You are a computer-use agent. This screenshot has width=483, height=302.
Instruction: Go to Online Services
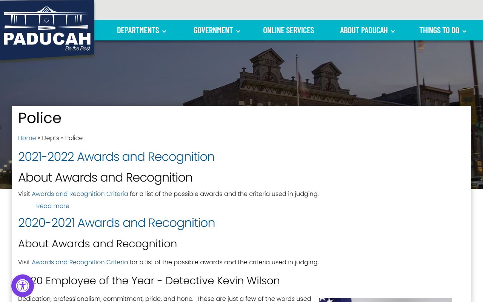[289, 30]
